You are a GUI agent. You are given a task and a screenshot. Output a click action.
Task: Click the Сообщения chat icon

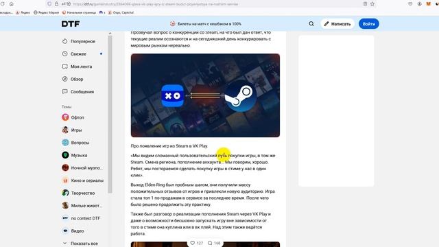(65, 91)
